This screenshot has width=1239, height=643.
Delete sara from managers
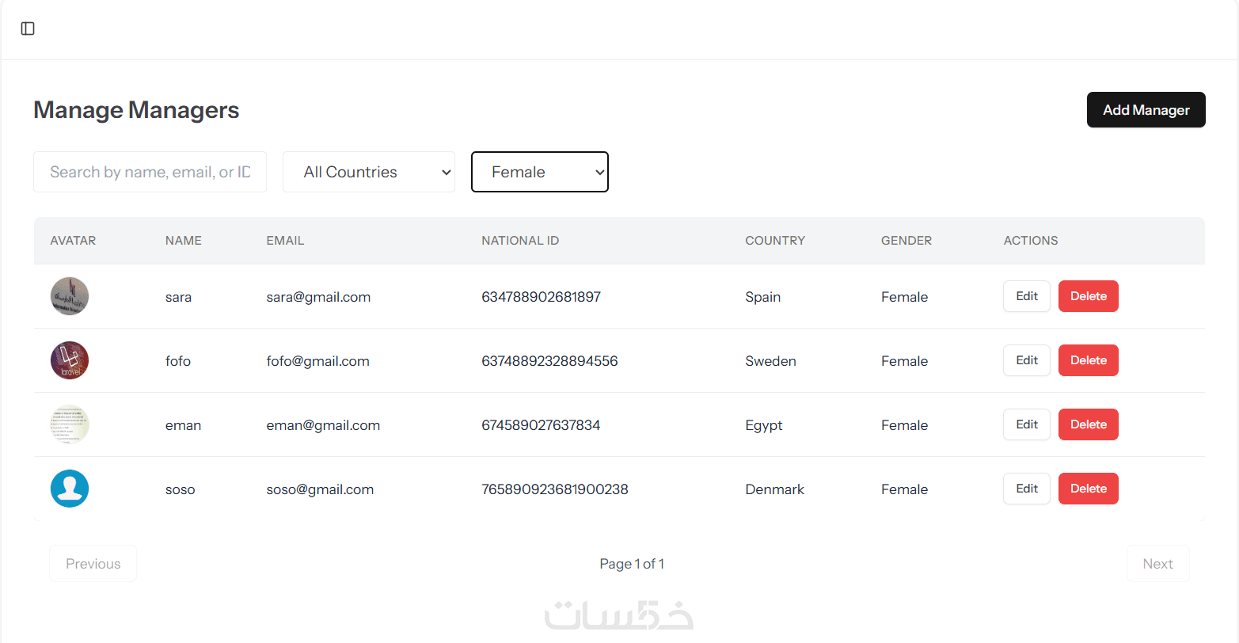1089,296
